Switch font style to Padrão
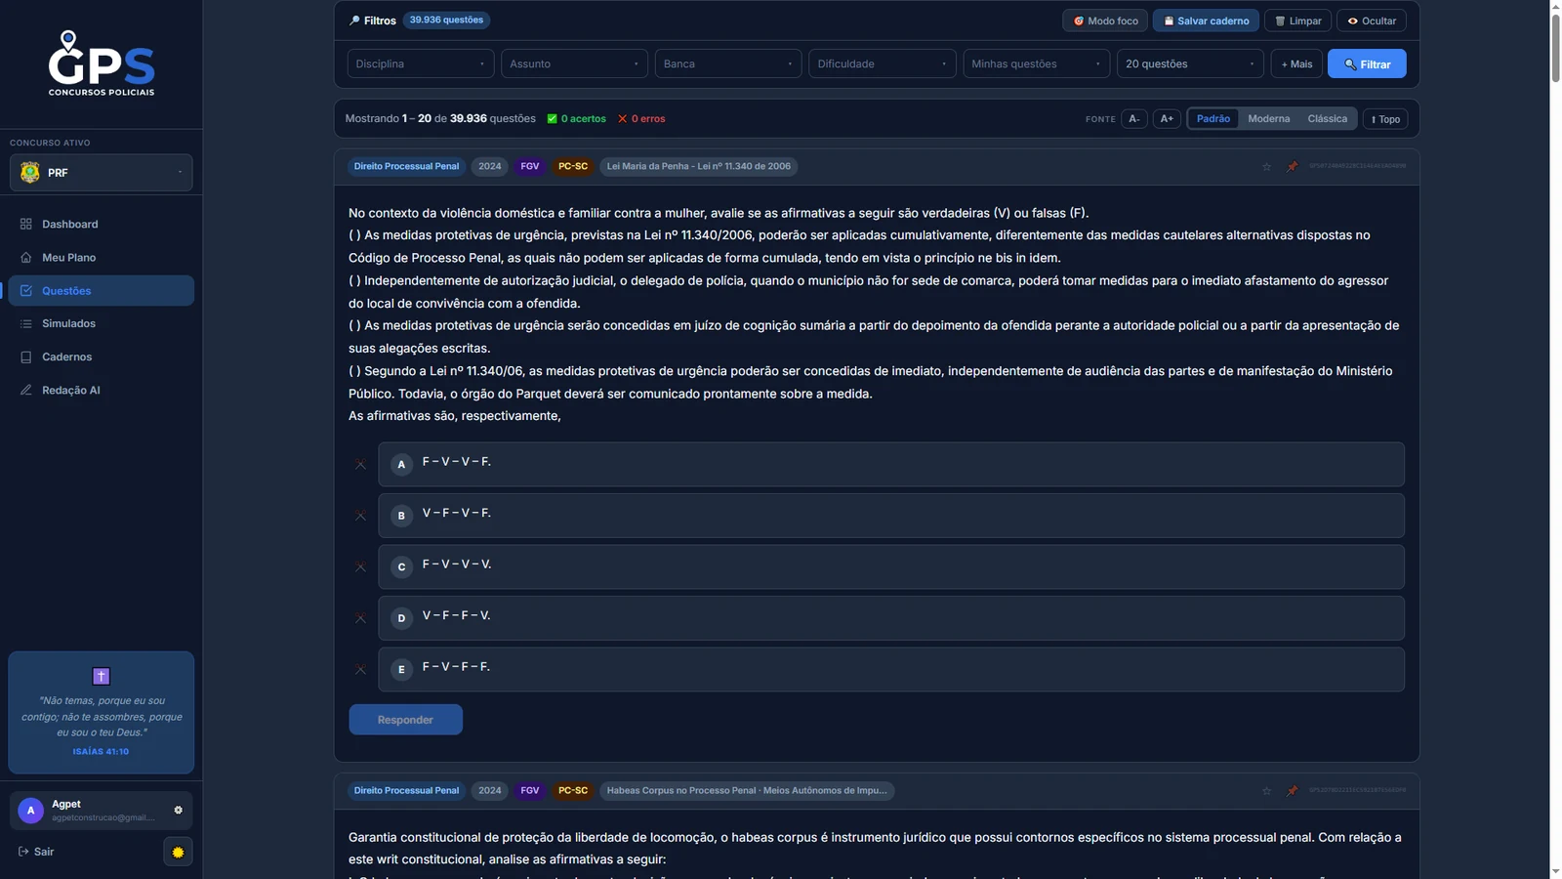 [x=1213, y=119]
